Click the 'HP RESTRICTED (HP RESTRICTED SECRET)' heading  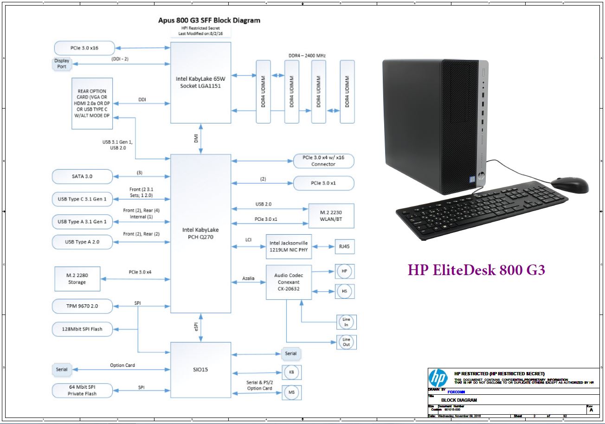(499, 374)
